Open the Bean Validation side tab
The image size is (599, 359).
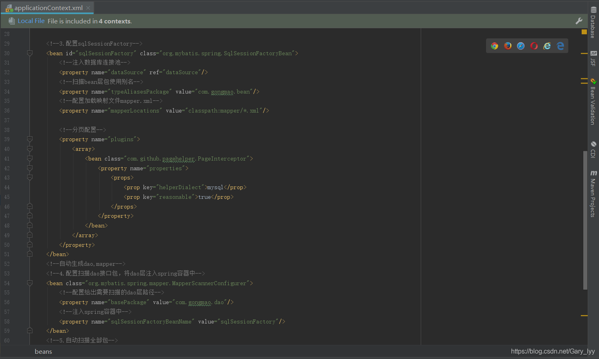(x=593, y=102)
